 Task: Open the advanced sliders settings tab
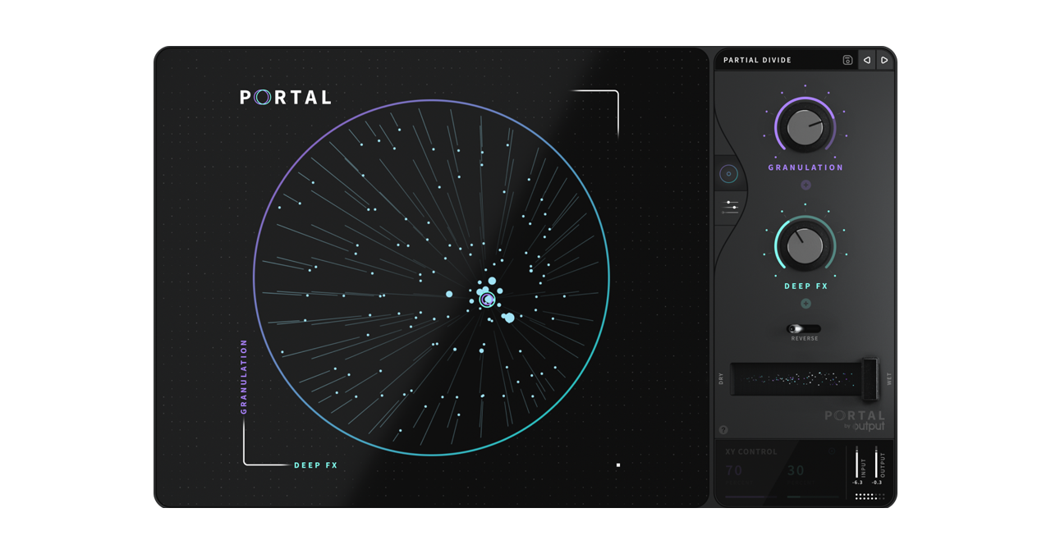(730, 207)
